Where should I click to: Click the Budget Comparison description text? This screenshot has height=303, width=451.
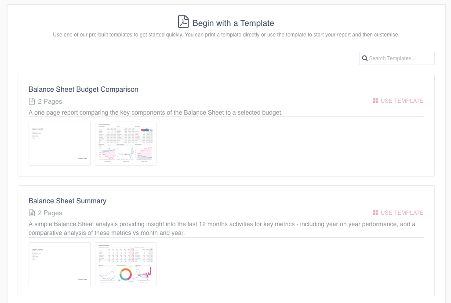click(156, 112)
